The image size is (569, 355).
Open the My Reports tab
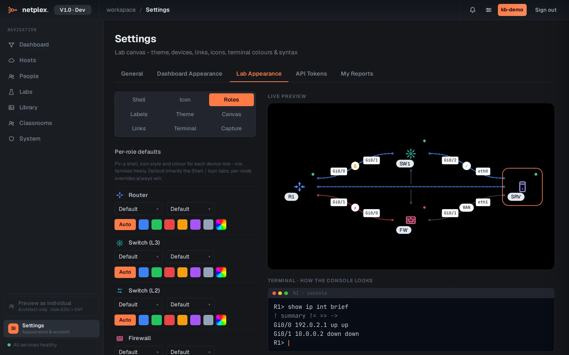(x=357, y=74)
